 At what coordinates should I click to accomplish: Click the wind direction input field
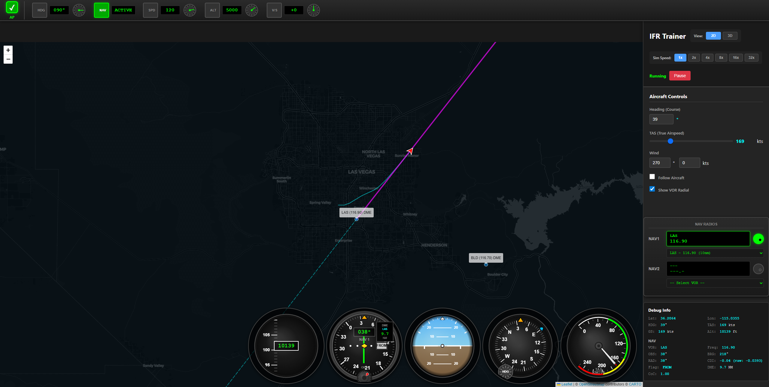(660, 163)
